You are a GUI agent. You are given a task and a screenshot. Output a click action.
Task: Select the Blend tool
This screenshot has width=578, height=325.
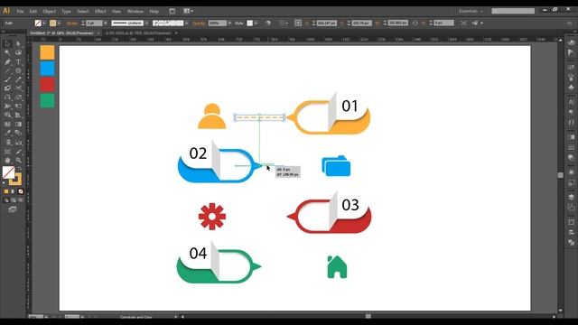point(18,134)
